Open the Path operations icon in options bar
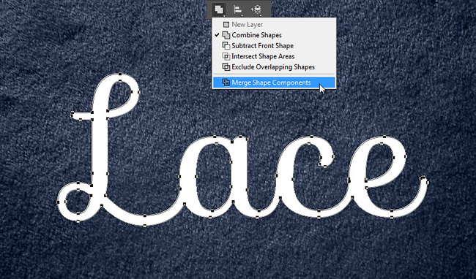Image resolution: width=476 pixels, height=279 pixels. (218, 9)
